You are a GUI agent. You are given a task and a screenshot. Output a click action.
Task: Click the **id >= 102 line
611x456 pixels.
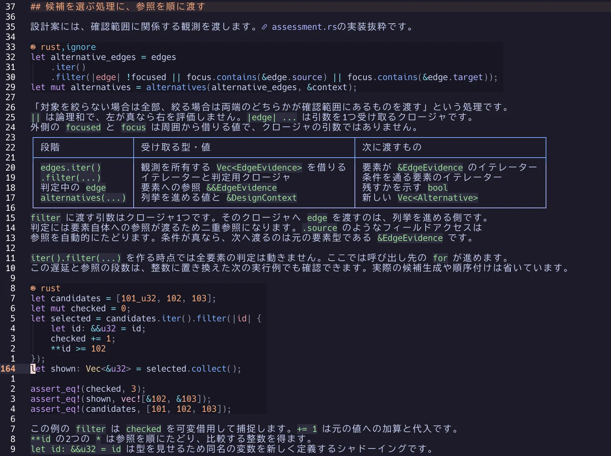[78, 349]
